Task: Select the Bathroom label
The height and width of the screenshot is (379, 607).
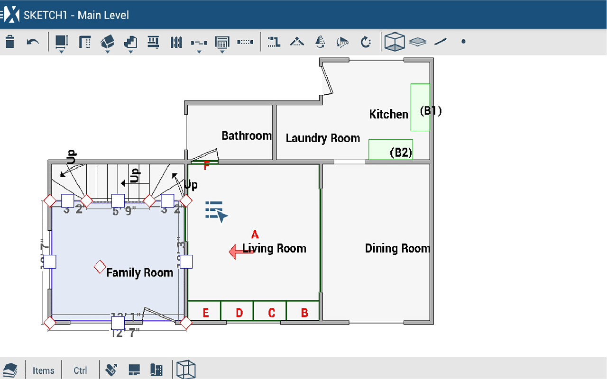Action: pyautogui.click(x=247, y=136)
